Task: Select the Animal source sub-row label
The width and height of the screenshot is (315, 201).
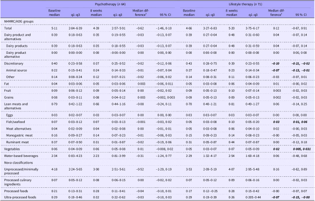Action: [16, 70]
